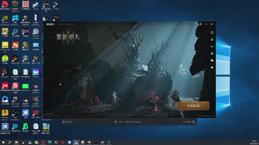Select the YY语音 desktop shortcut
The width and height of the screenshot is (259, 145).
5,33
